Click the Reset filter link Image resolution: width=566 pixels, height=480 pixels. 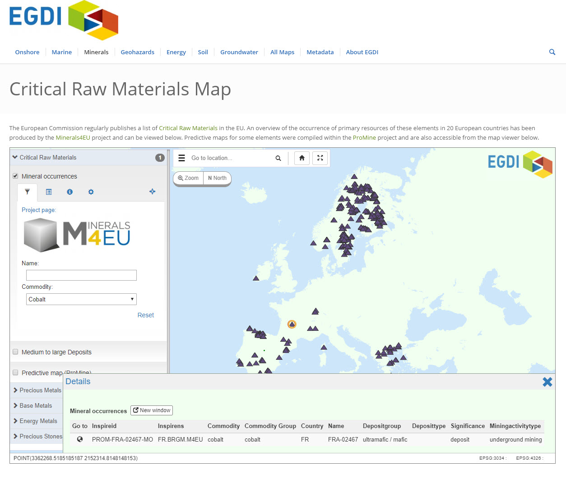[x=145, y=315]
